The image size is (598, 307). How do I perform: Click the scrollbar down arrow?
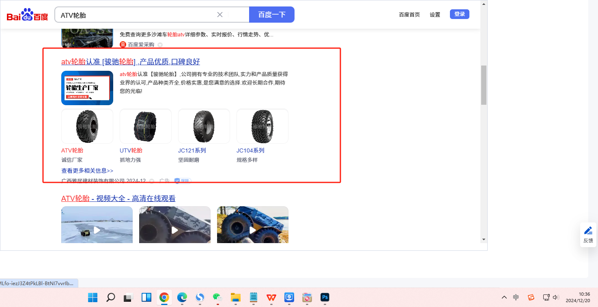click(484, 239)
